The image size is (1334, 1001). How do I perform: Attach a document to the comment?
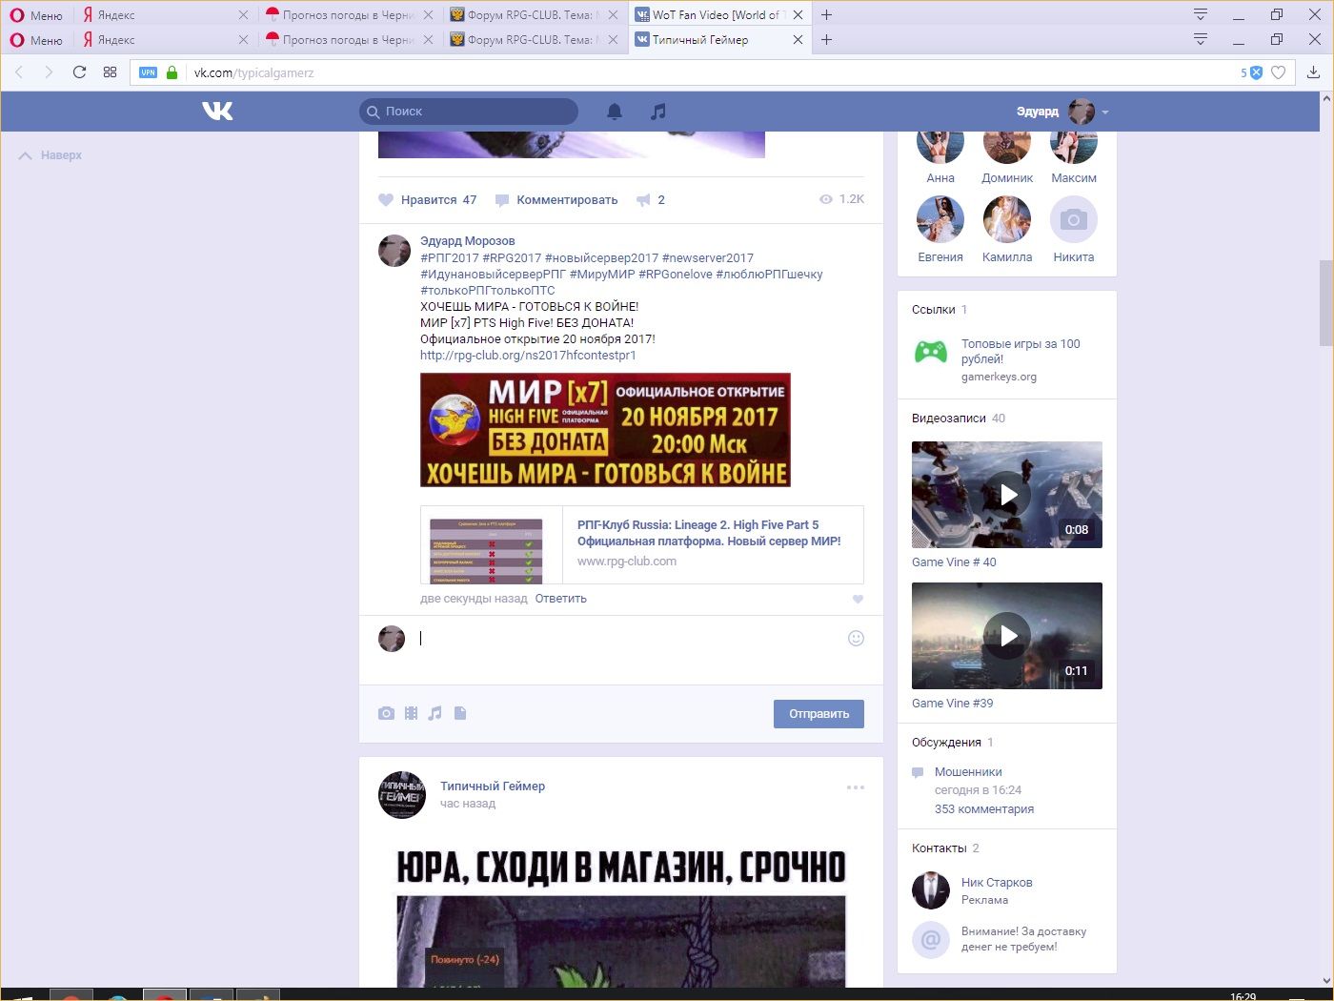coord(460,713)
